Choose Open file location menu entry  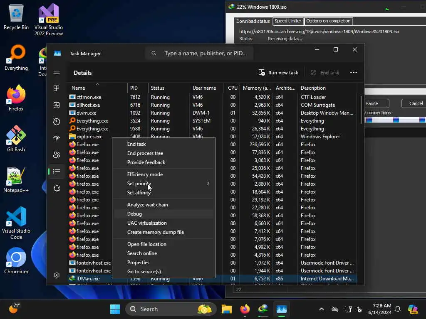point(163,244)
